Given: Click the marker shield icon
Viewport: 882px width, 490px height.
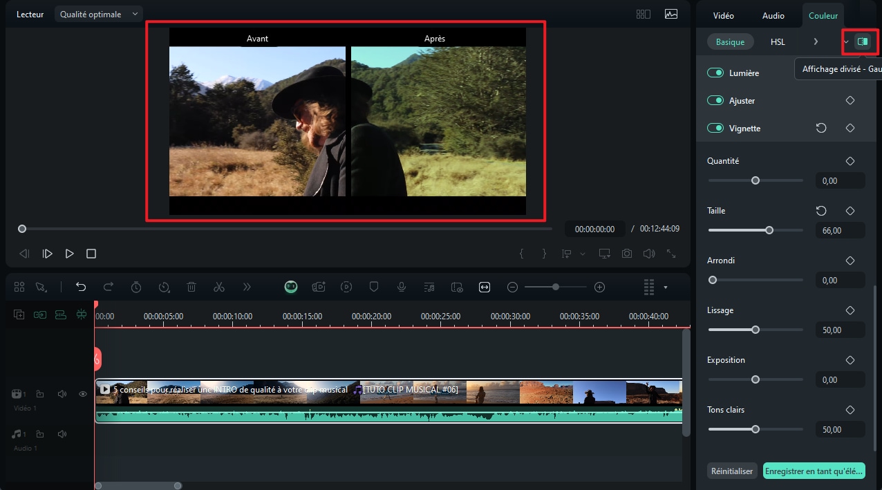Looking at the screenshot, I should [x=374, y=287].
